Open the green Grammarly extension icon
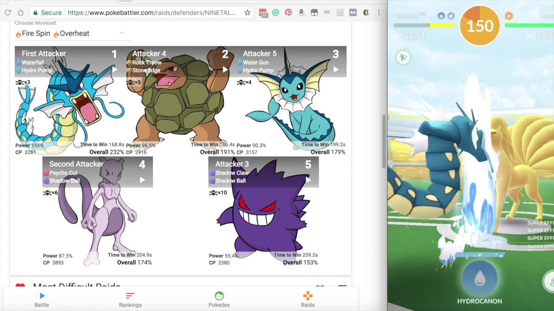The width and height of the screenshot is (554, 311). pos(275,13)
